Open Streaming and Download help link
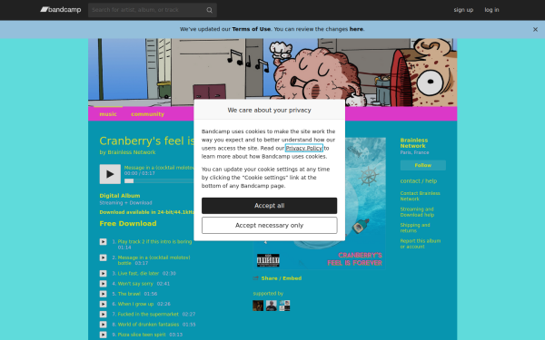545x340 pixels. 417,212
